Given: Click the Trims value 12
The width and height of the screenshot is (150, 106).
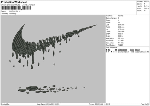Looking at the screenshot, I should pos(119,22).
